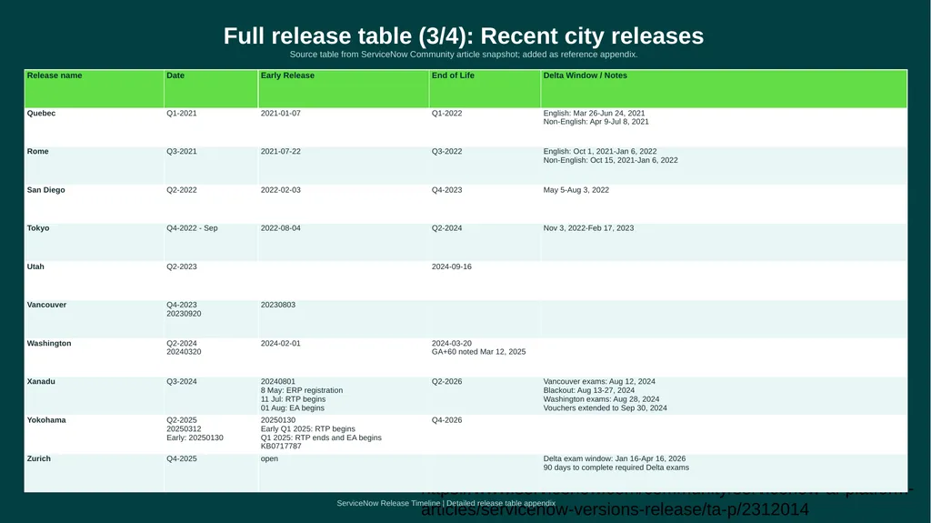Click the 'Source table from ServiceNow Community' subtitle
The height and width of the screenshot is (523, 931).
463,54
